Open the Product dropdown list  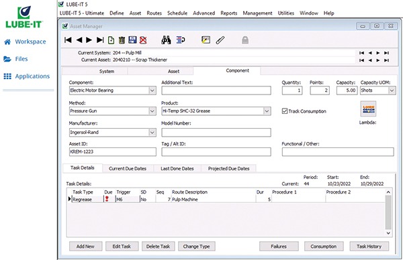click(267, 111)
